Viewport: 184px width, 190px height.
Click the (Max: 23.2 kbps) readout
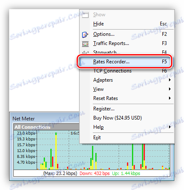(x=60, y=173)
